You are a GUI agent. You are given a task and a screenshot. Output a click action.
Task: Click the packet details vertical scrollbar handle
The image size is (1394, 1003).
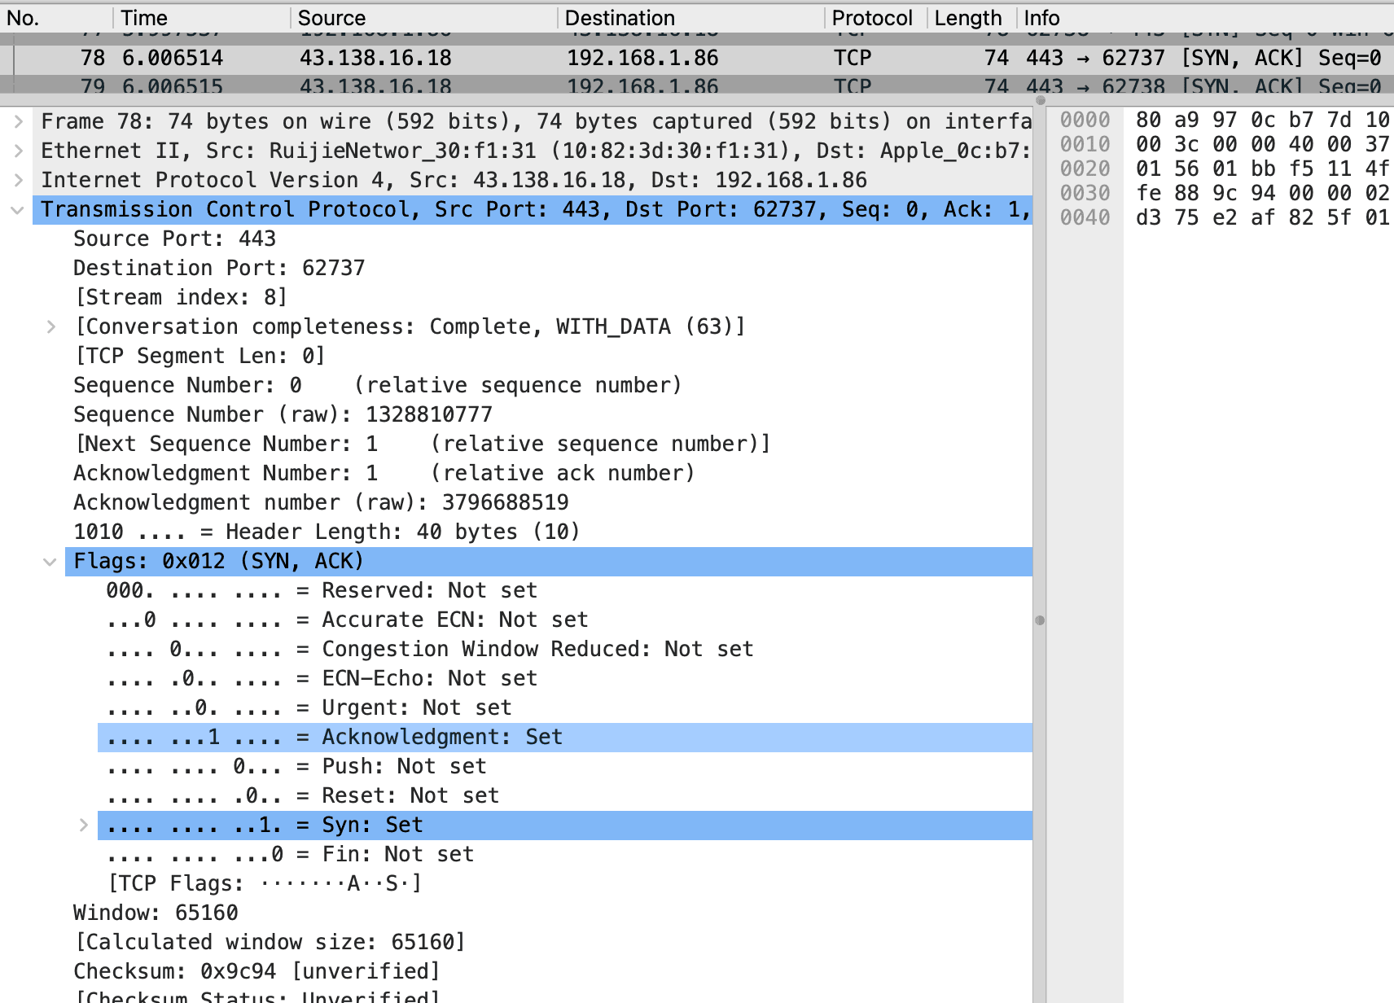click(x=1040, y=620)
